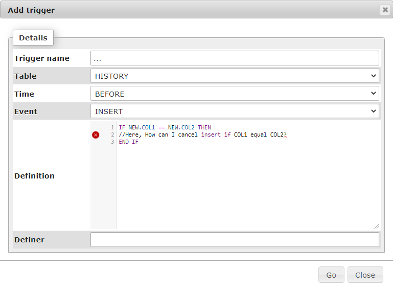This screenshot has height=291, width=393.
Task: Click the Details legend tab
Action: click(33, 38)
